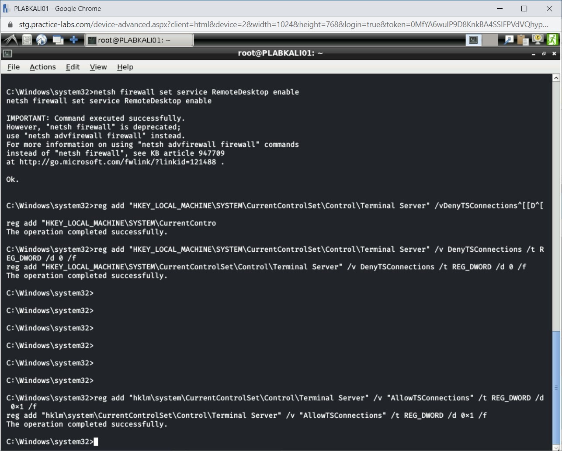This screenshot has width=562, height=451.
Task: Switch to the first workspace with terminal
Action: pyautogui.click(x=473, y=40)
